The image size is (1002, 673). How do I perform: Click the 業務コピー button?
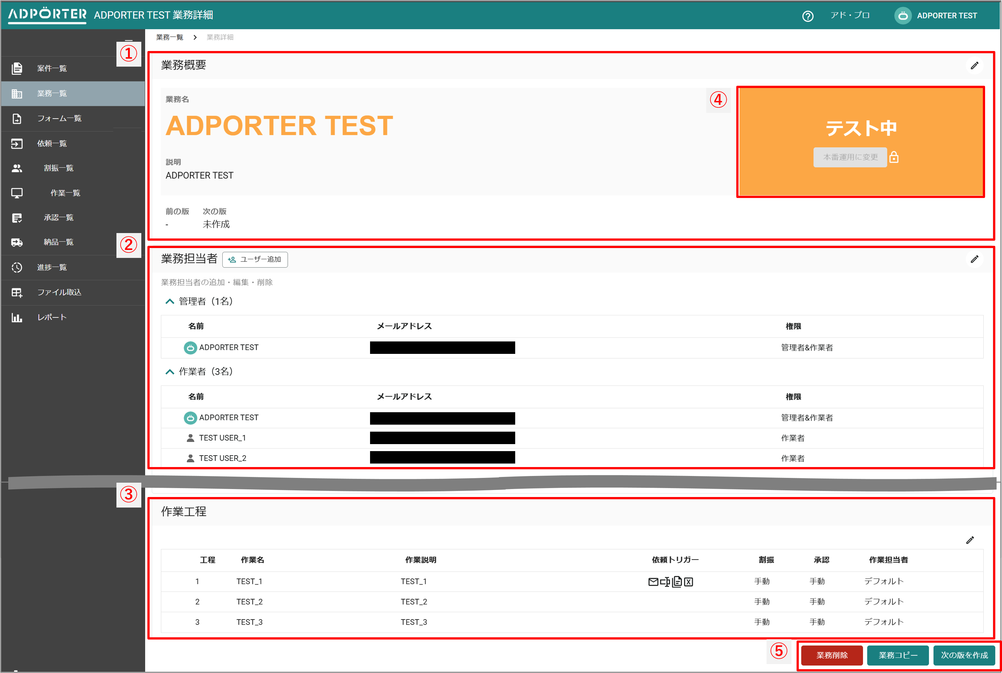(x=898, y=655)
